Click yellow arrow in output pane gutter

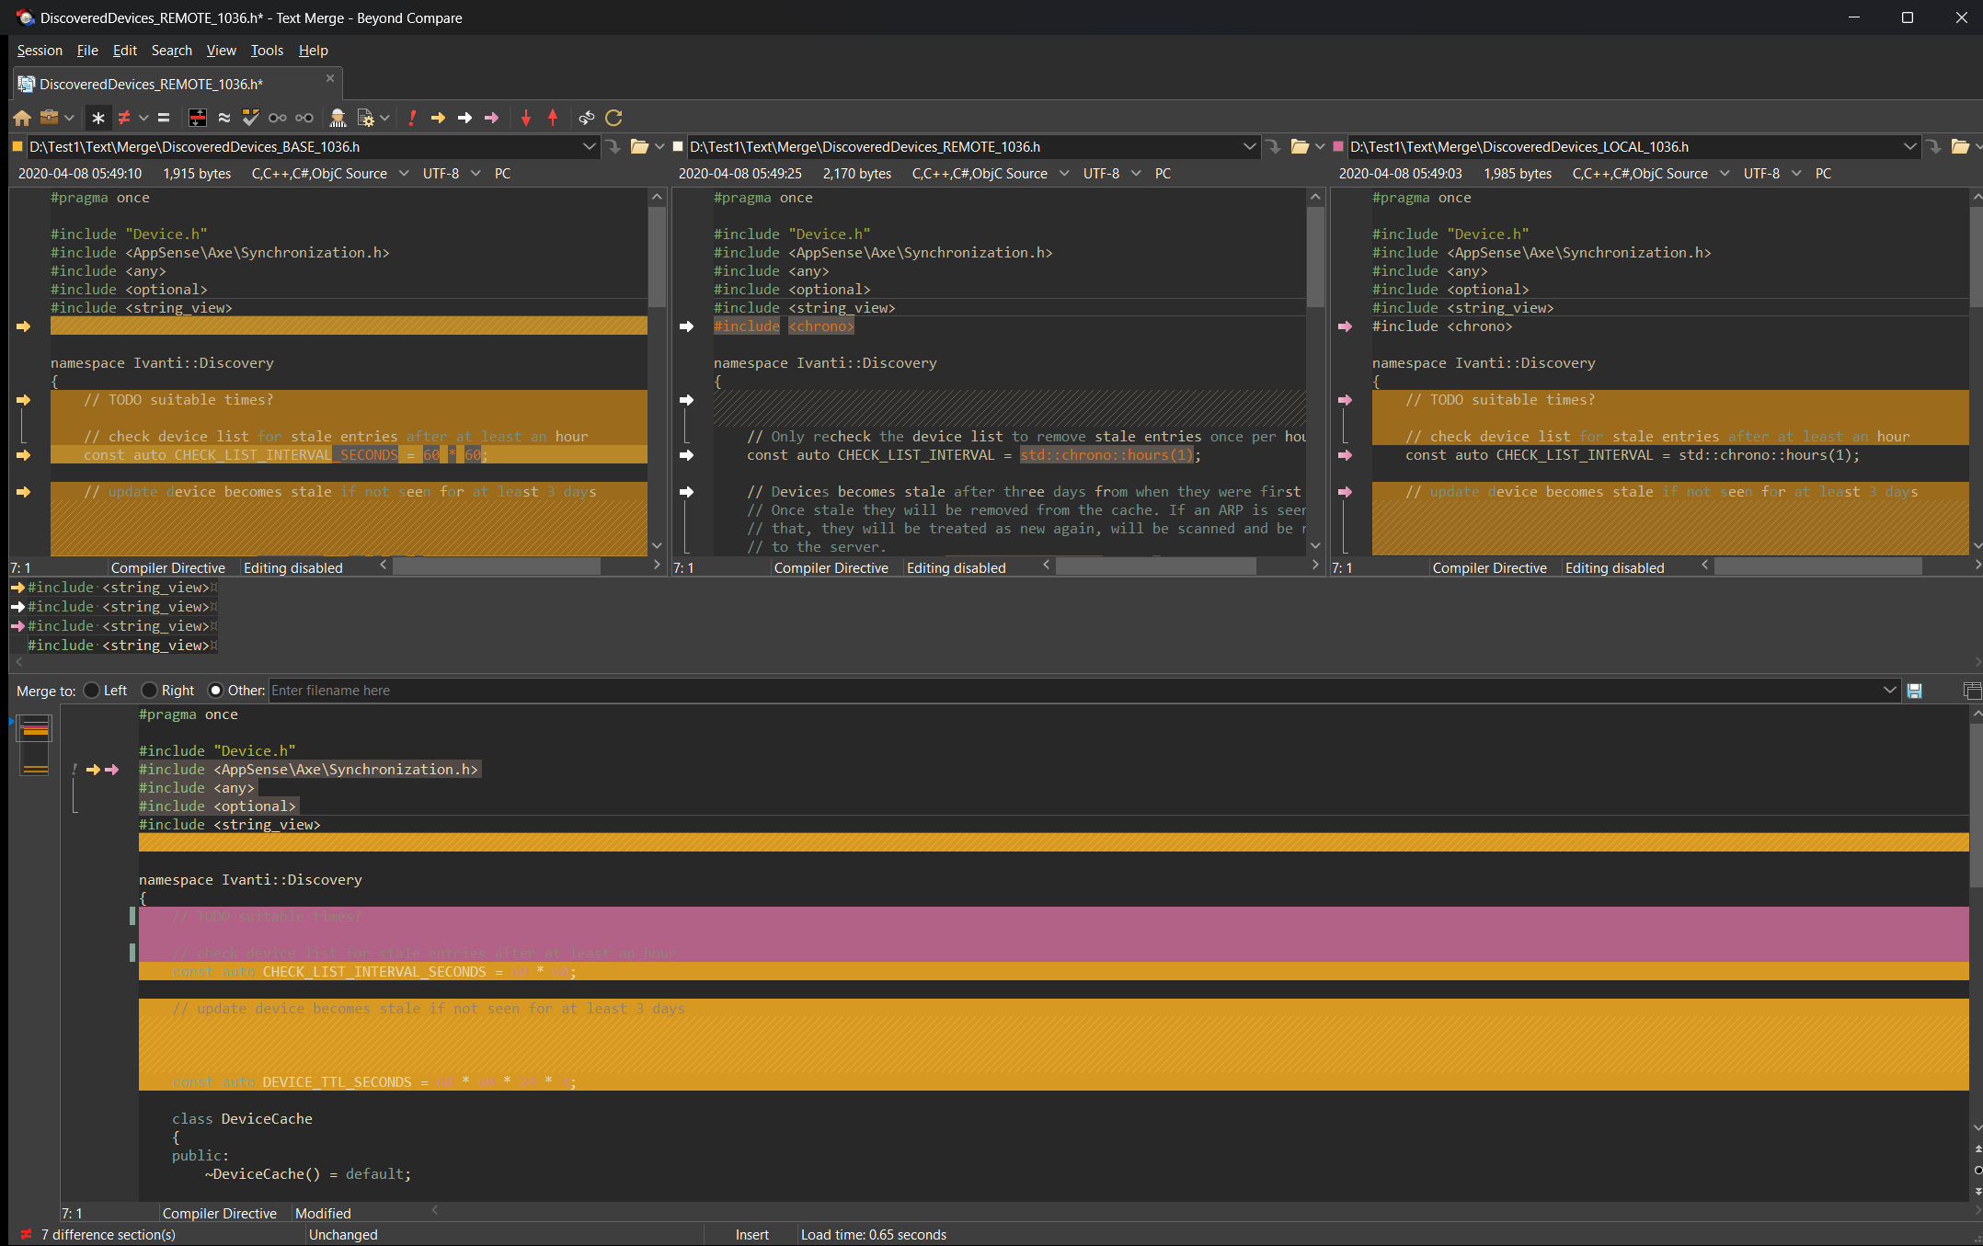click(x=93, y=770)
